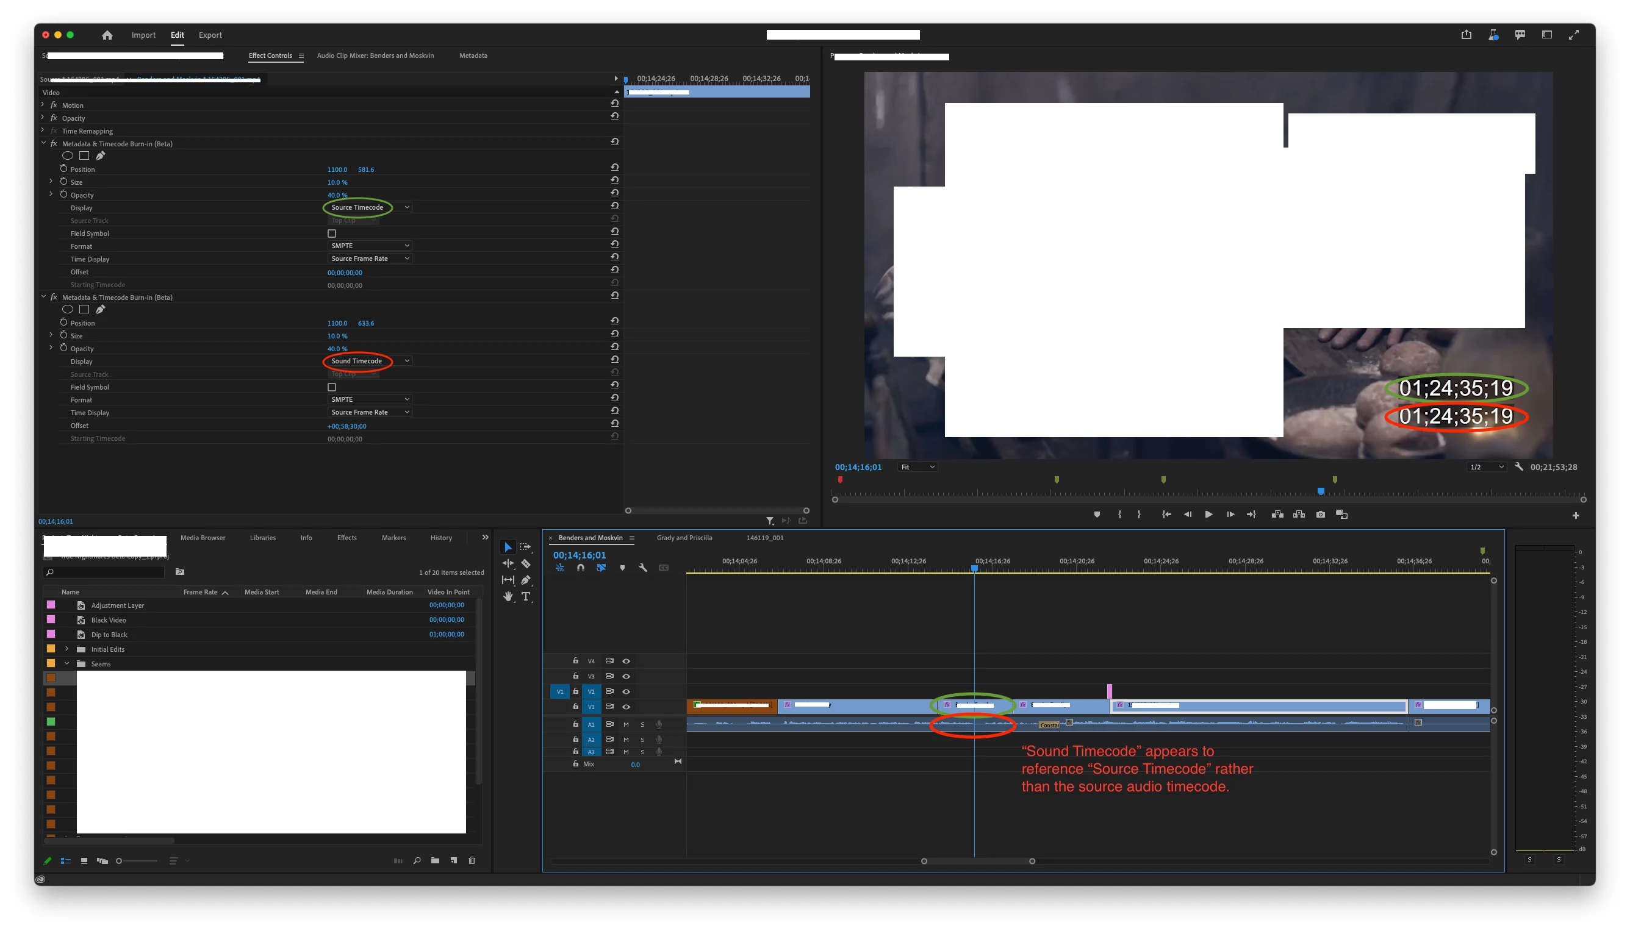Viewport: 1630px width, 931px height.
Task: Click the Offset value +00;58;30;00
Action: [346, 427]
